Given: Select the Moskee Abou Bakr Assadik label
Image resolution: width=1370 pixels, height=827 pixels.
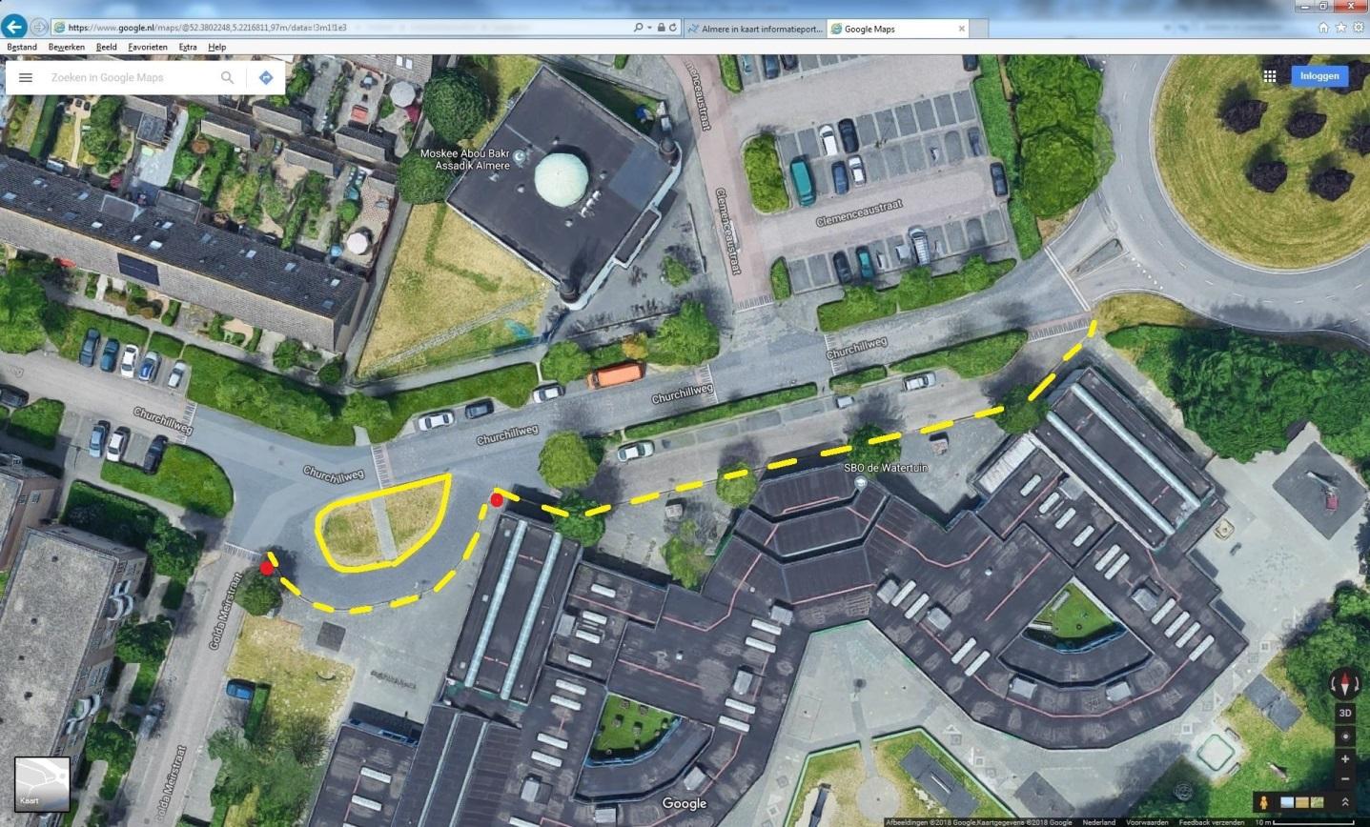Looking at the screenshot, I should [467, 159].
